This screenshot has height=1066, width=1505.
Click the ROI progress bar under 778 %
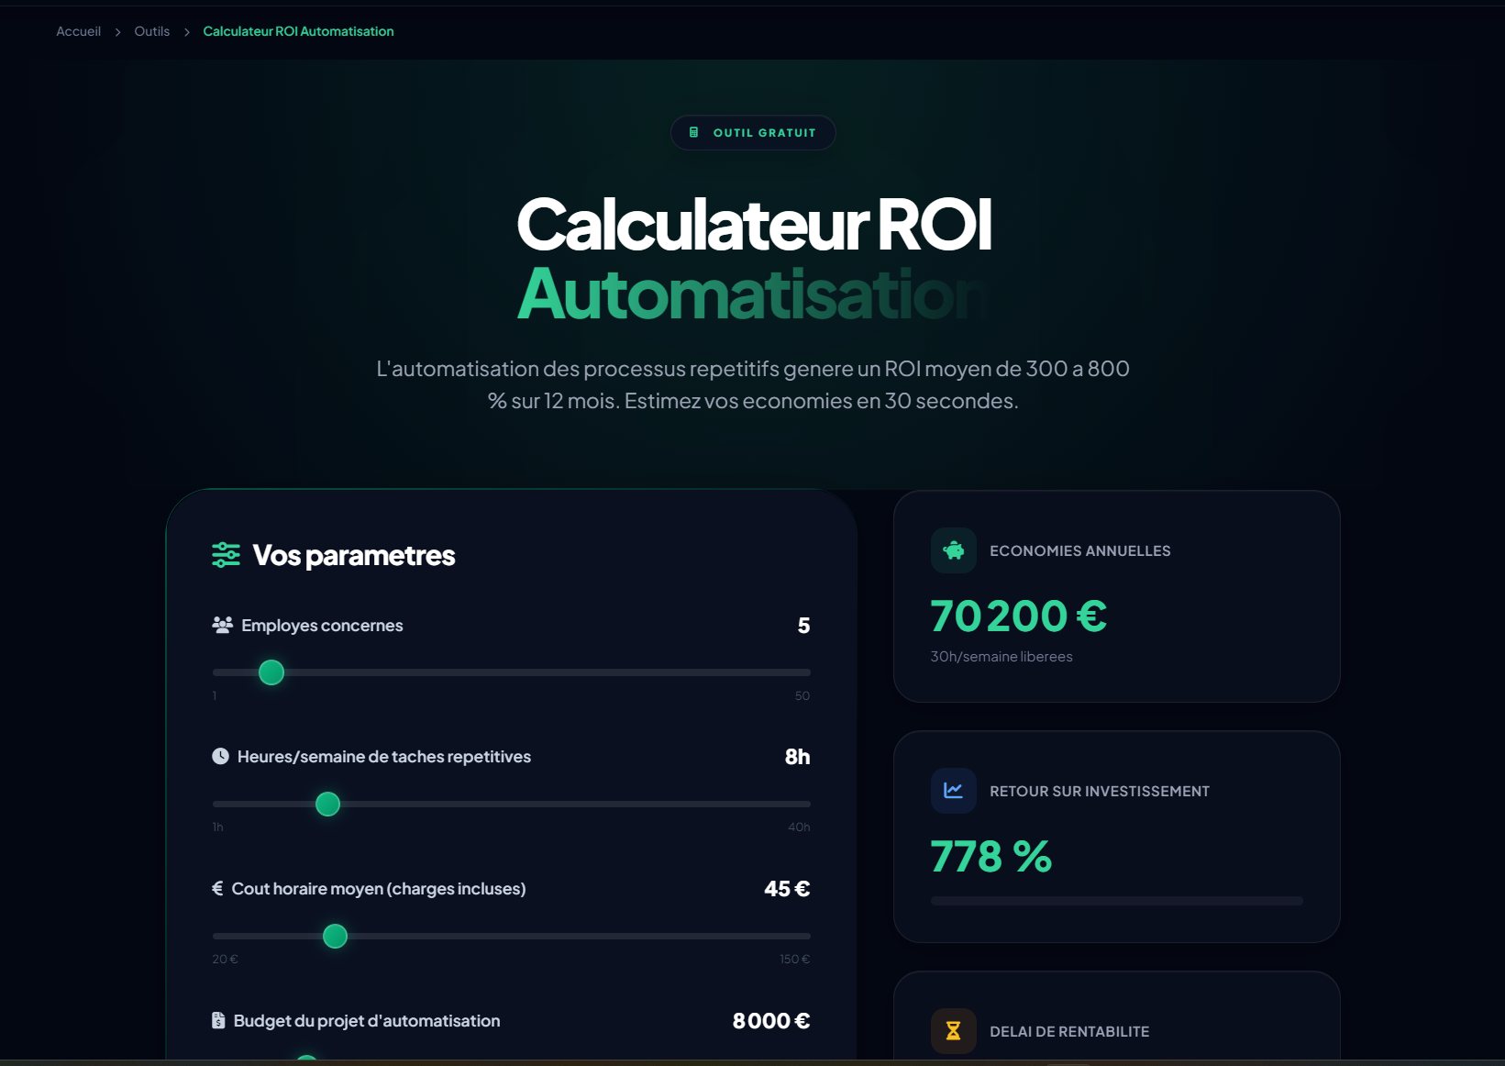[1116, 900]
